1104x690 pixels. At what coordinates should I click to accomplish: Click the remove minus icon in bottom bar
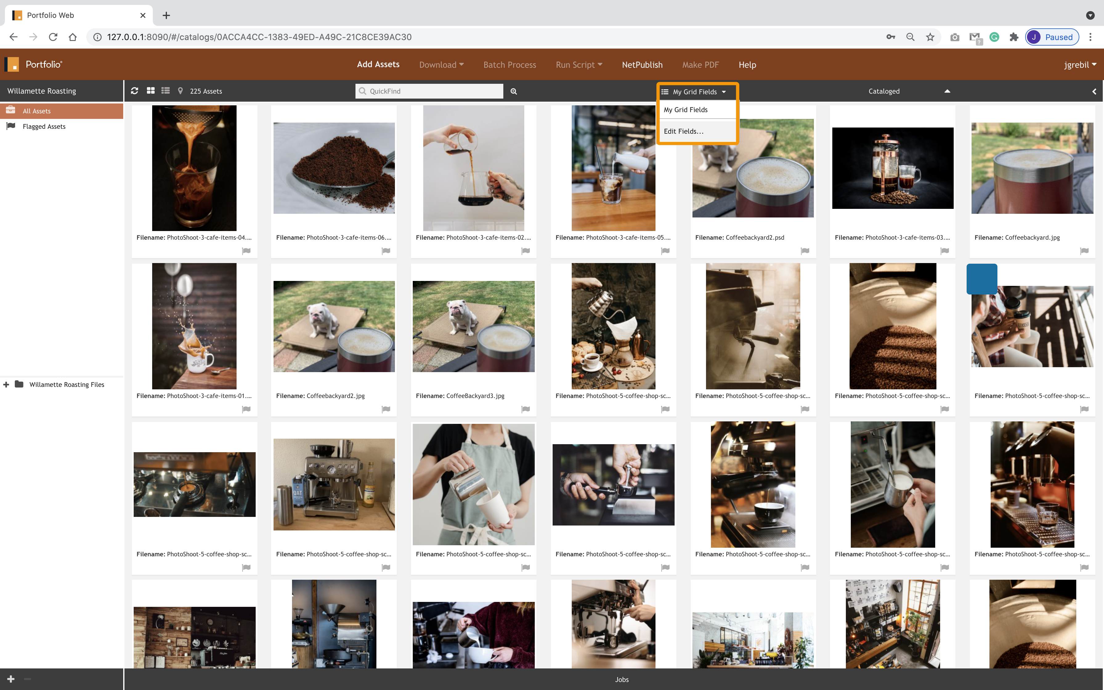click(x=27, y=679)
